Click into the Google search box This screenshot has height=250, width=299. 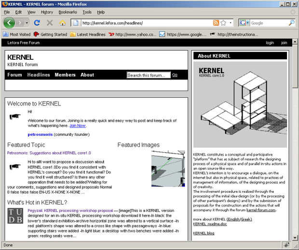point(269,23)
